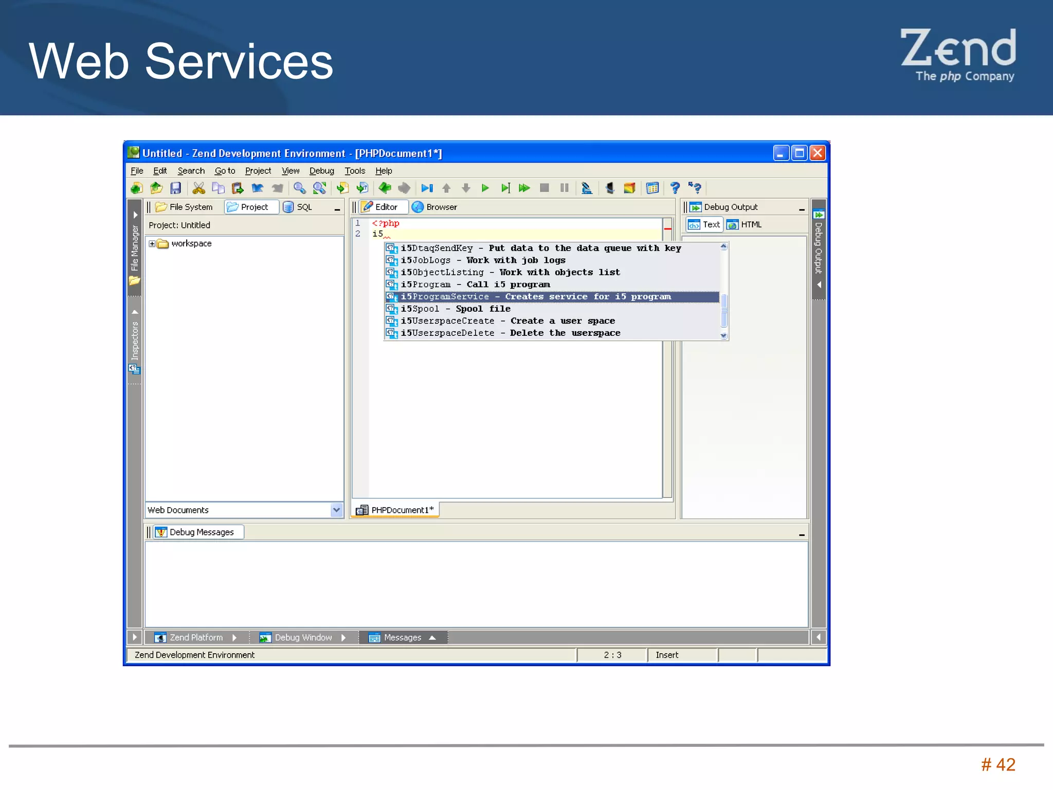Select the HTML tab in Debug Output

pyautogui.click(x=745, y=224)
